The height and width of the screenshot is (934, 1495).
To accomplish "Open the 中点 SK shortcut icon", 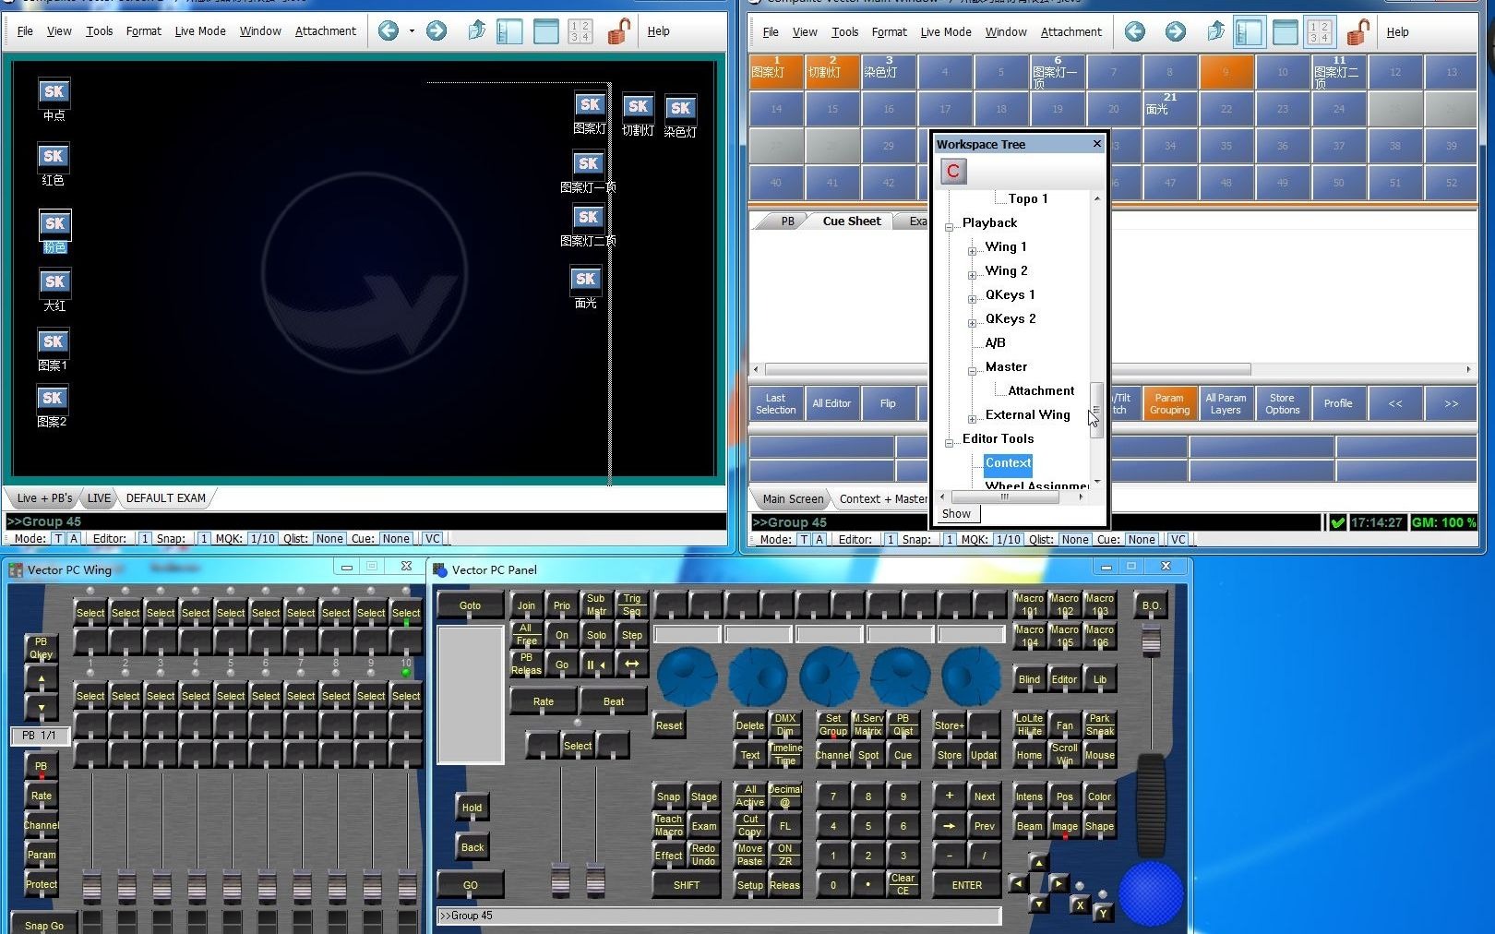I will tap(54, 92).
